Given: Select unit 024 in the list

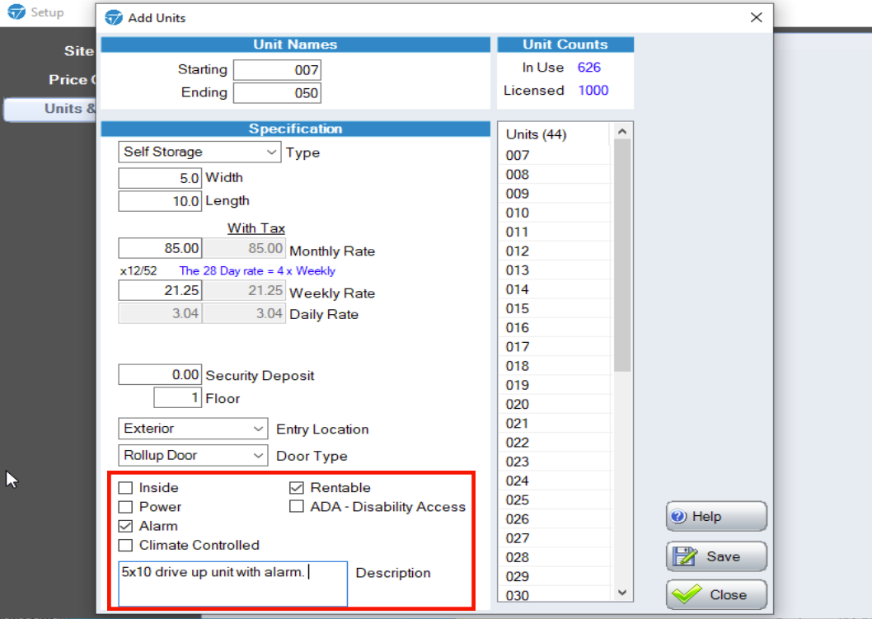Looking at the screenshot, I should (x=556, y=481).
